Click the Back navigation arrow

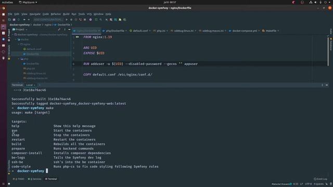[24, 20]
